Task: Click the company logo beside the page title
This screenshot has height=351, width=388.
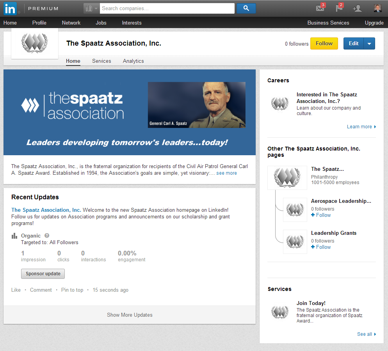Action: click(x=35, y=43)
